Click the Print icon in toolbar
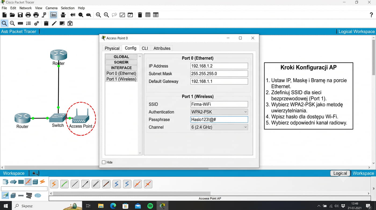 point(28,15)
